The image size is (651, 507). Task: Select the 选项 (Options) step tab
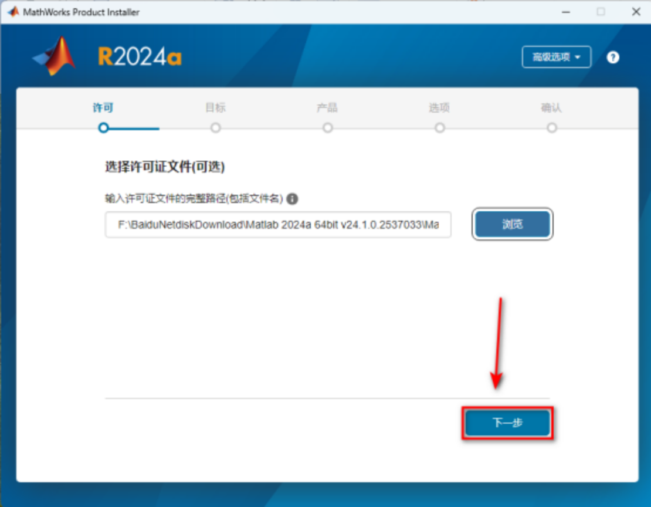439,107
